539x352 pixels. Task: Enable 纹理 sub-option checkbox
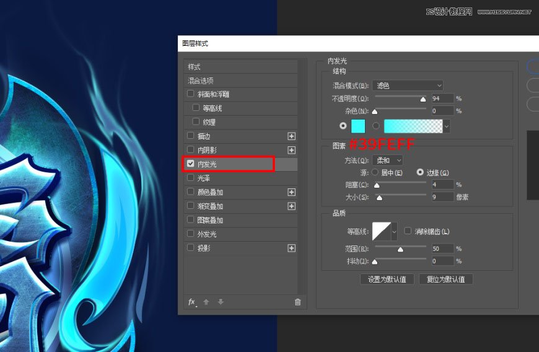(196, 121)
